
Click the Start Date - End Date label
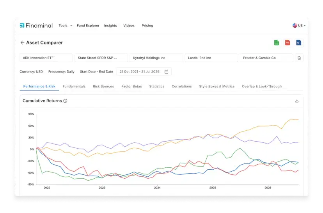click(x=96, y=72)
